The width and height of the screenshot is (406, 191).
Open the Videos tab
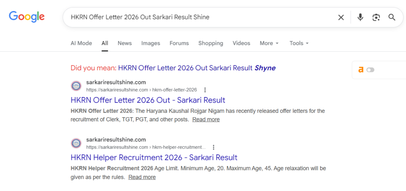(x=241, y=43)
